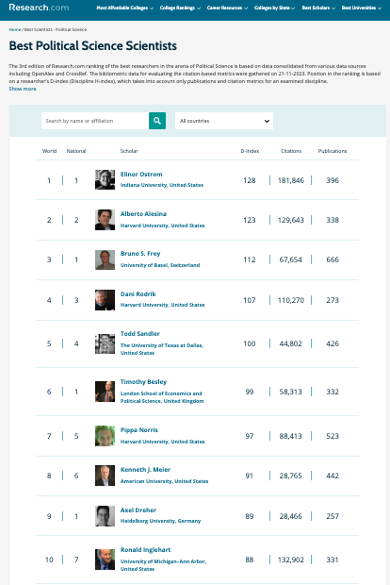Select citations value 181,846
The height and width of the screenshot is (585, 390).
click(291, 180)
